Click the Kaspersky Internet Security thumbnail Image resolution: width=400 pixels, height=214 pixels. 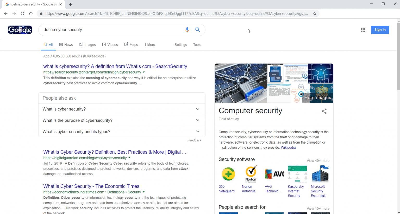(297, 173)
